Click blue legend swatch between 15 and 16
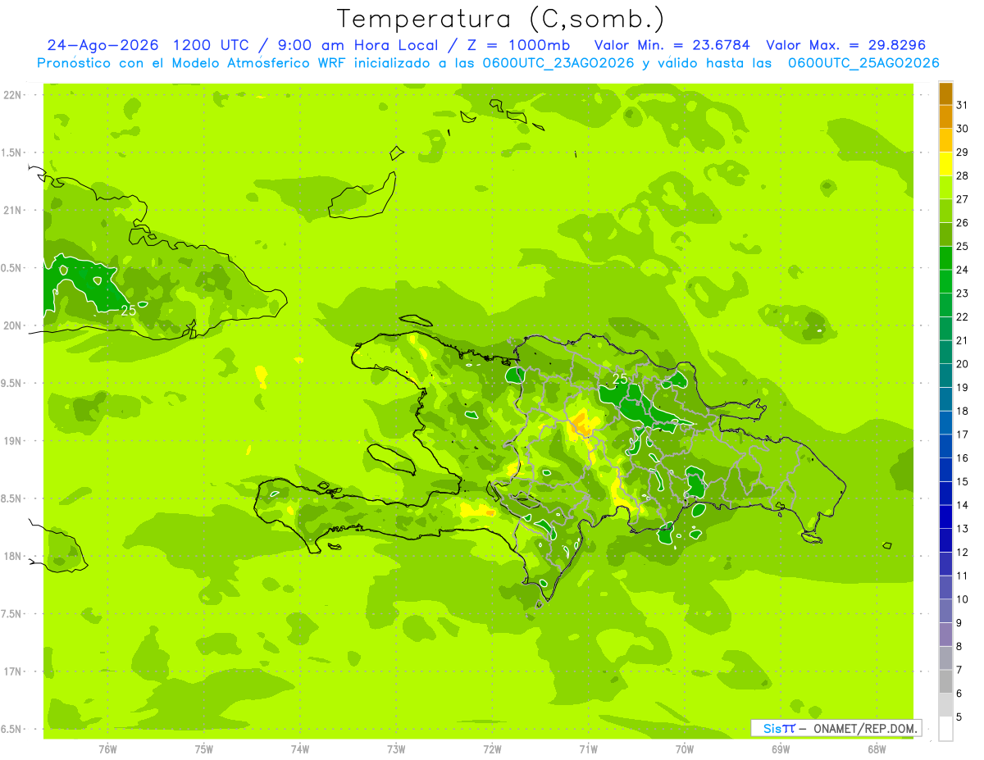 tap(945, 470)
